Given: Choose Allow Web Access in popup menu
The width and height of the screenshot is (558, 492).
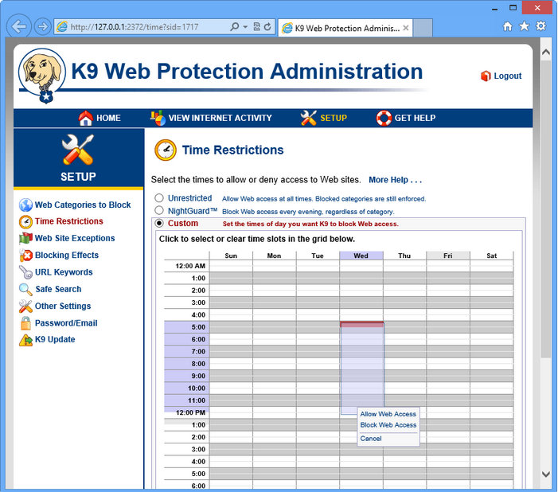Looking at the screenshot, I should pyautogui.click(x=388, y=414).
